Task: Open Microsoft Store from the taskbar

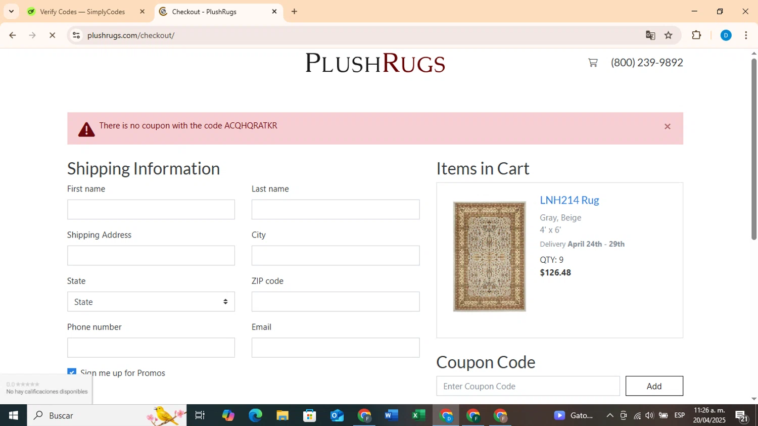Action: (x=310, y=415)
